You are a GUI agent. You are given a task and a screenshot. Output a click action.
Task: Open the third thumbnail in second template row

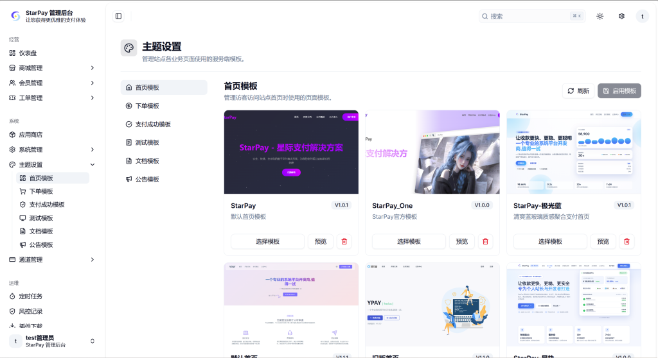574,305
